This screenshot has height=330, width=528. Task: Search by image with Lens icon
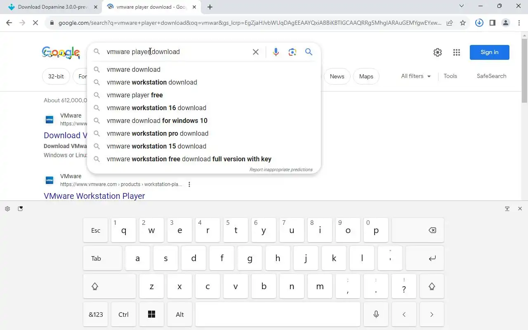pos(292,52)
